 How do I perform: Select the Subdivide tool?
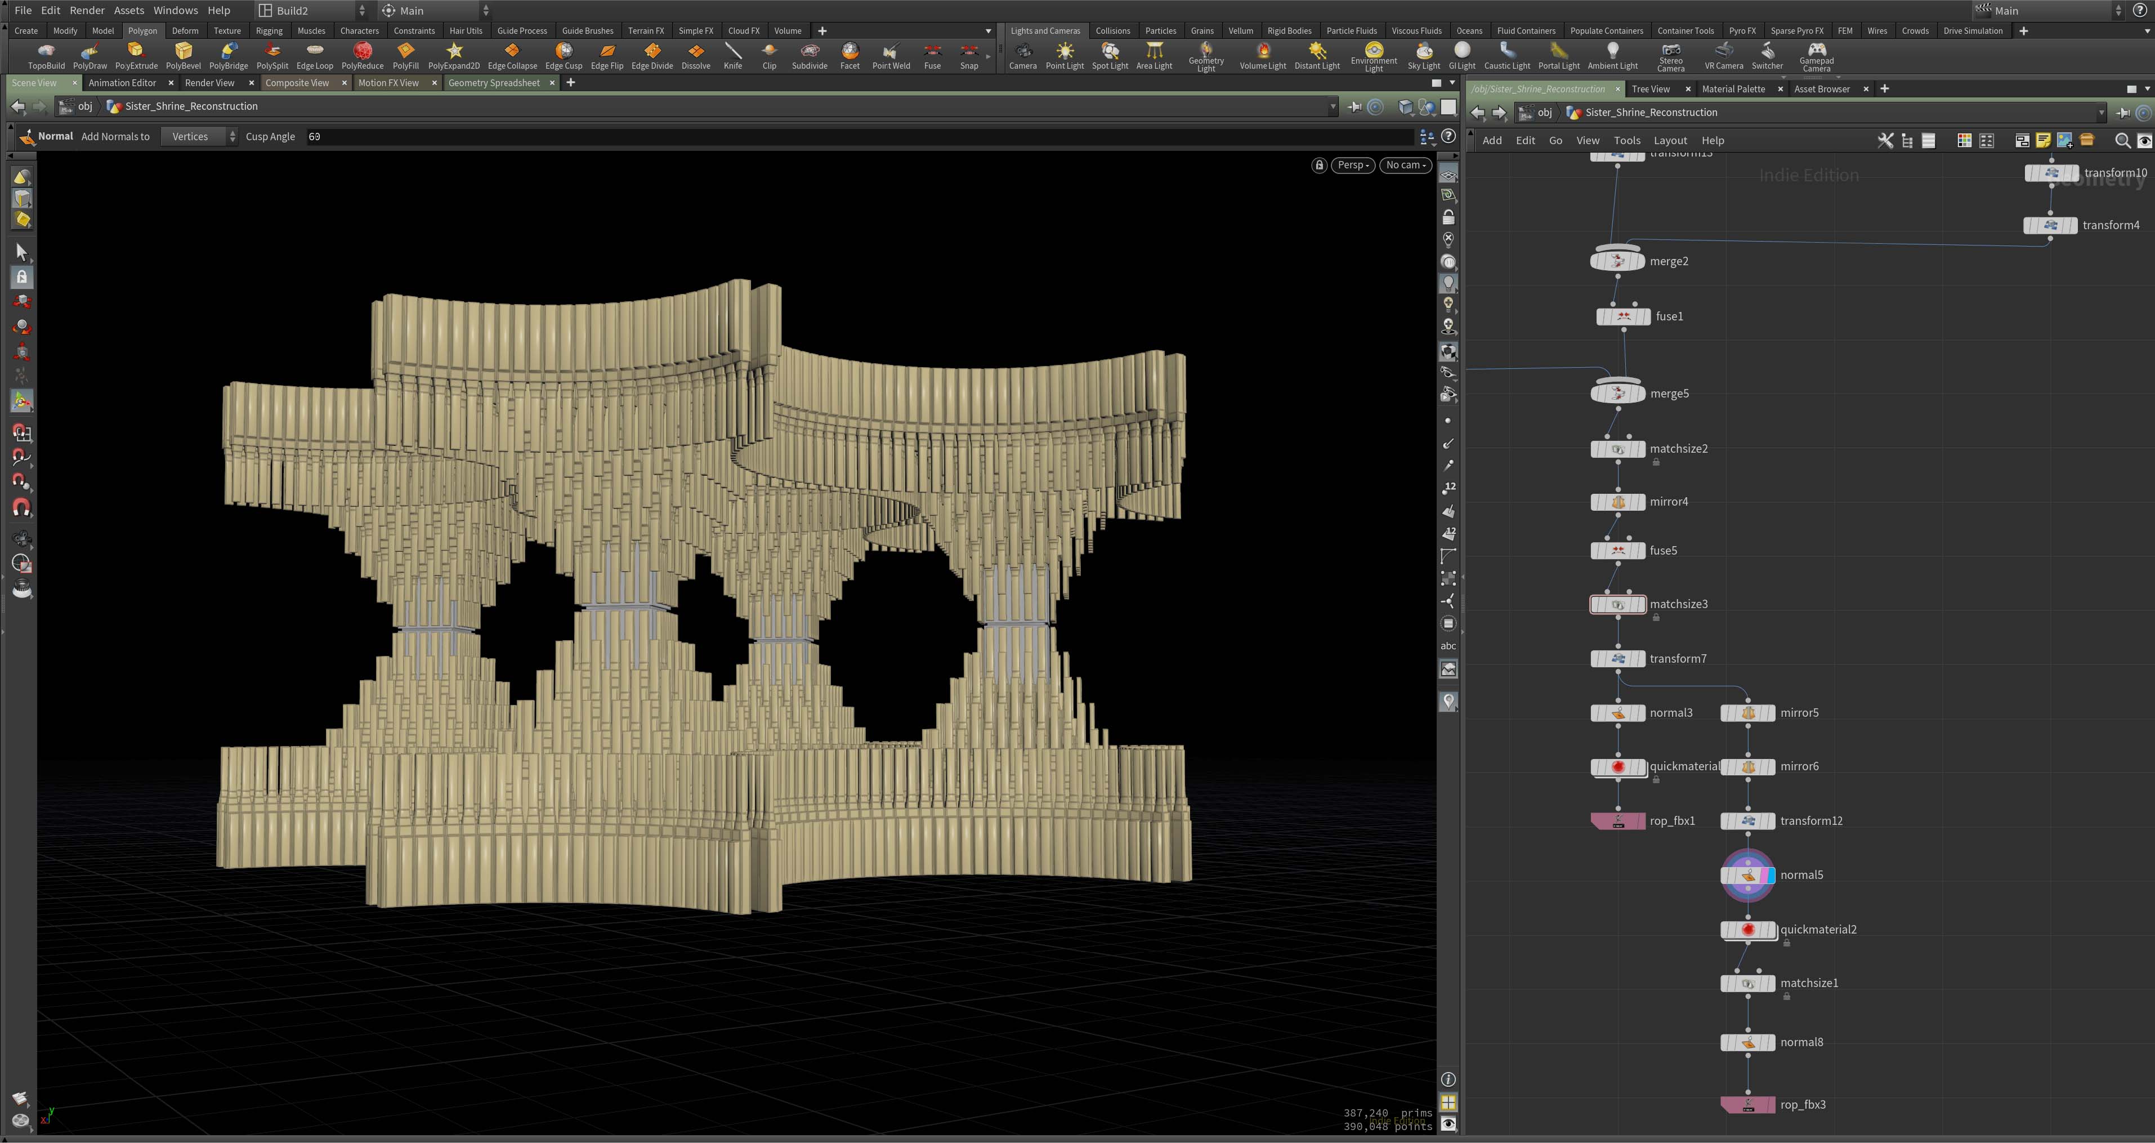[809, 56]
